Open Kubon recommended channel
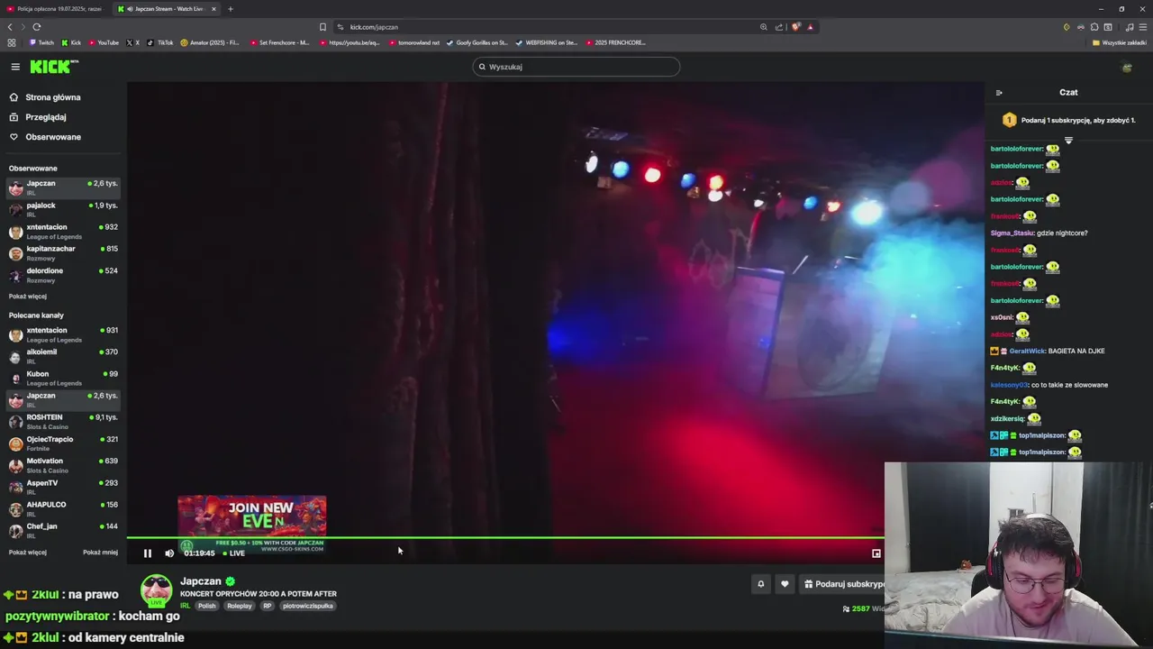Screen dimensions: 1153x649 pyautogui.click(x=63, y=378)
